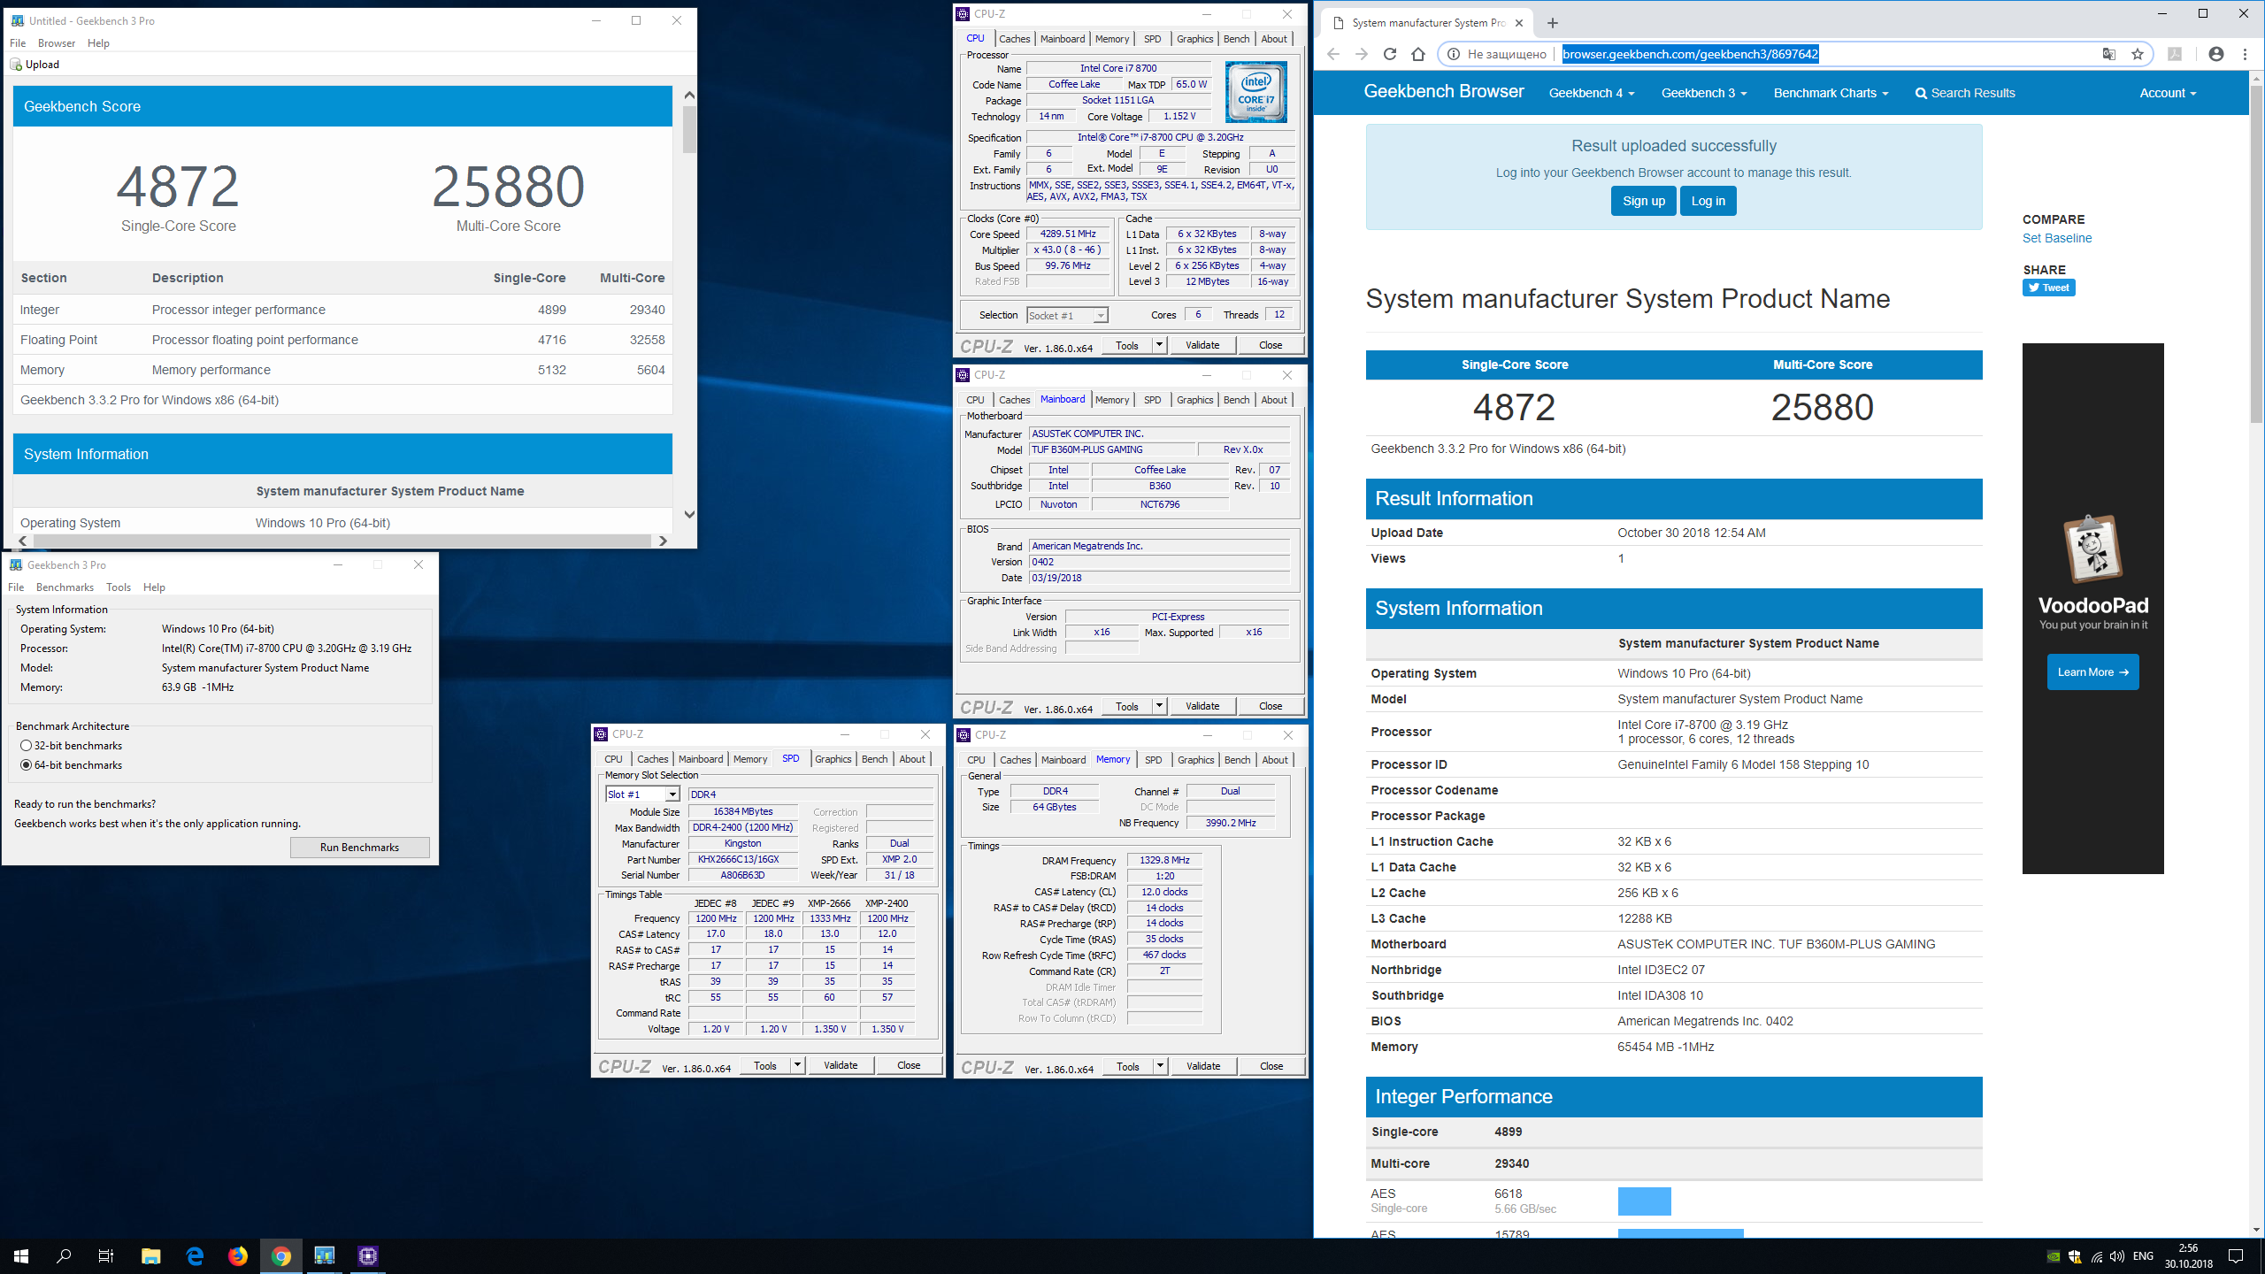
Task: Click ENG language indicator in tray
Action: pos(2143,1256)
